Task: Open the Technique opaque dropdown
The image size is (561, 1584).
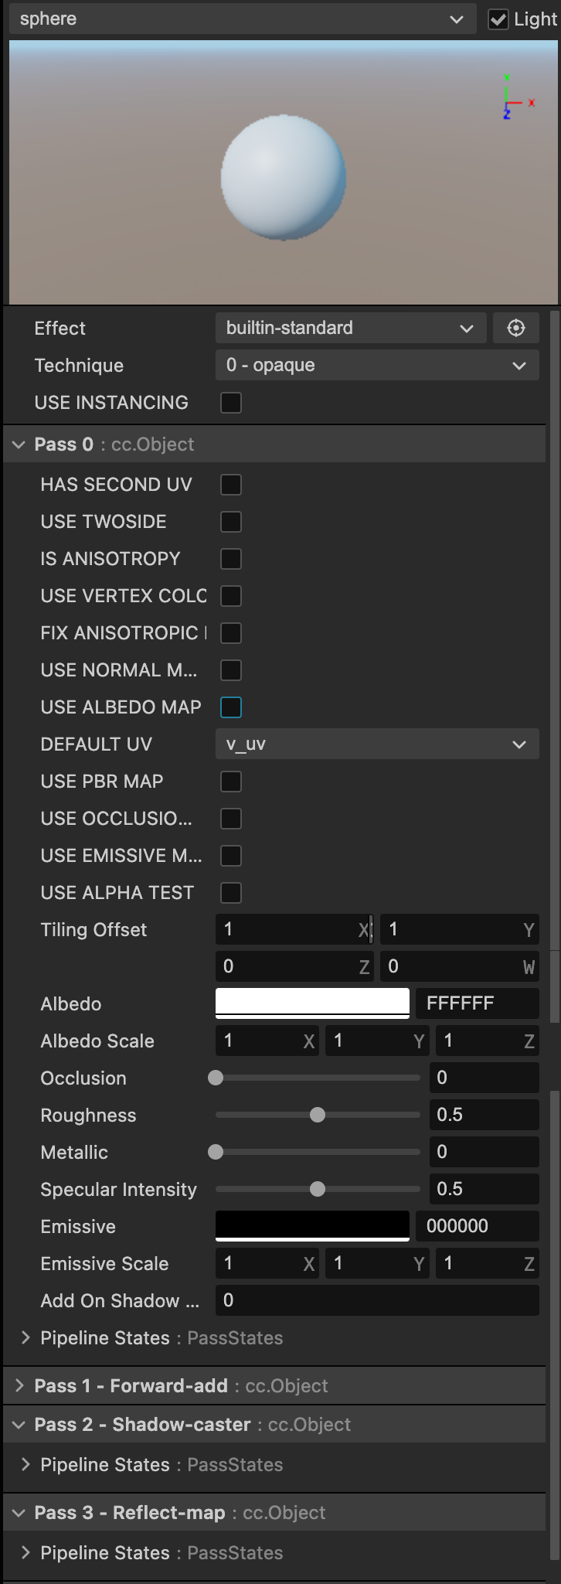Action: [377, 365]
